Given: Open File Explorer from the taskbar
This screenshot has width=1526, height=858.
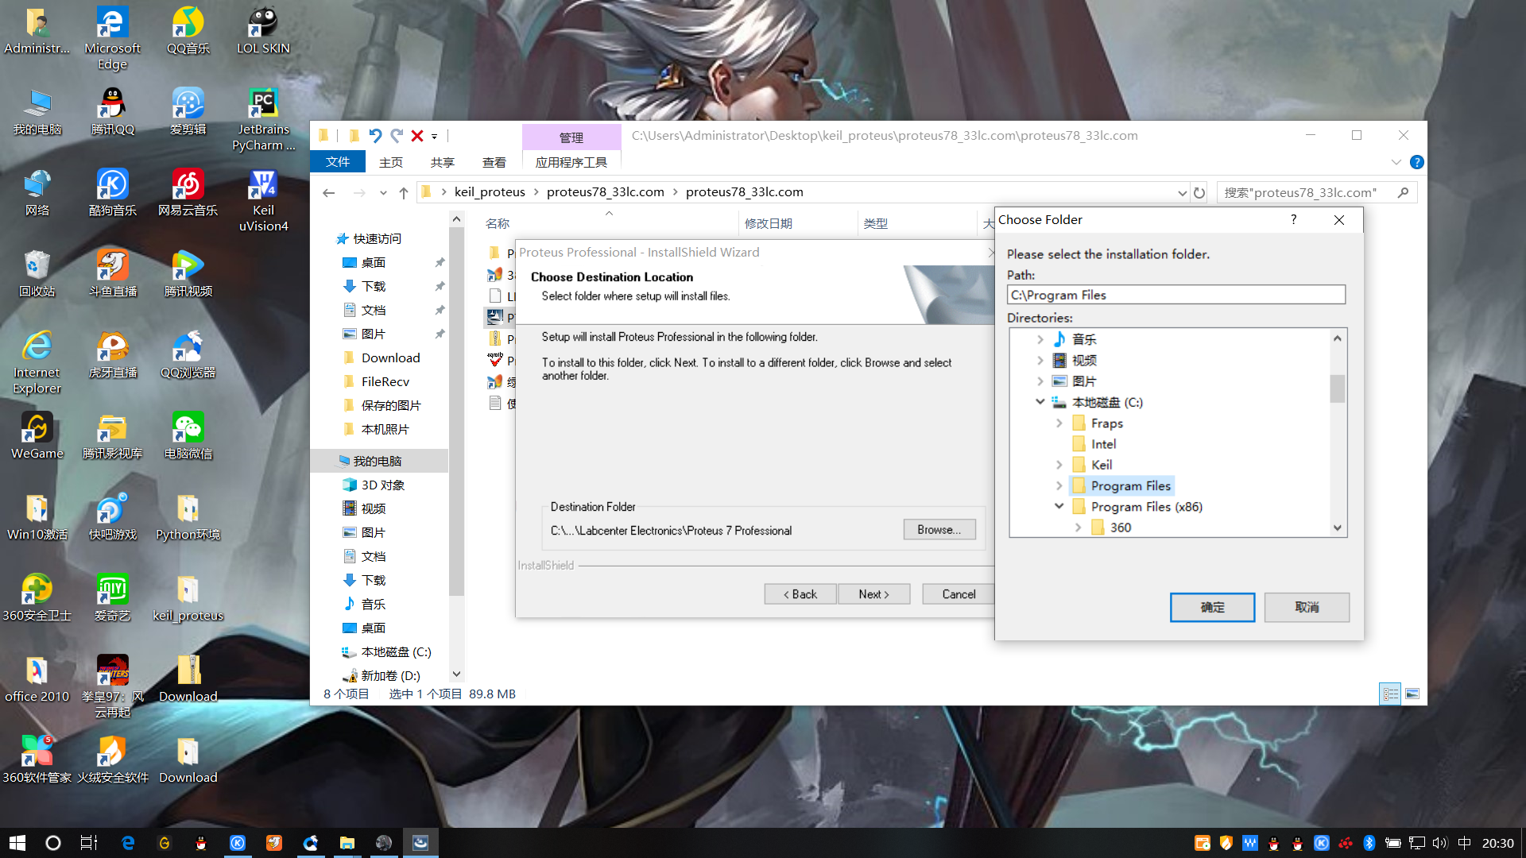Looking at the screenshot, I should click(x=347, y=843).
